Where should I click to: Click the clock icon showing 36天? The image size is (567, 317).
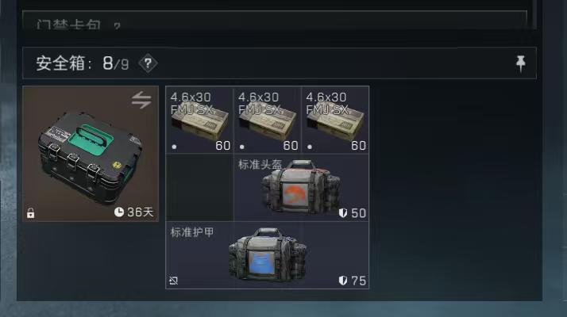[x=119, y=212]
